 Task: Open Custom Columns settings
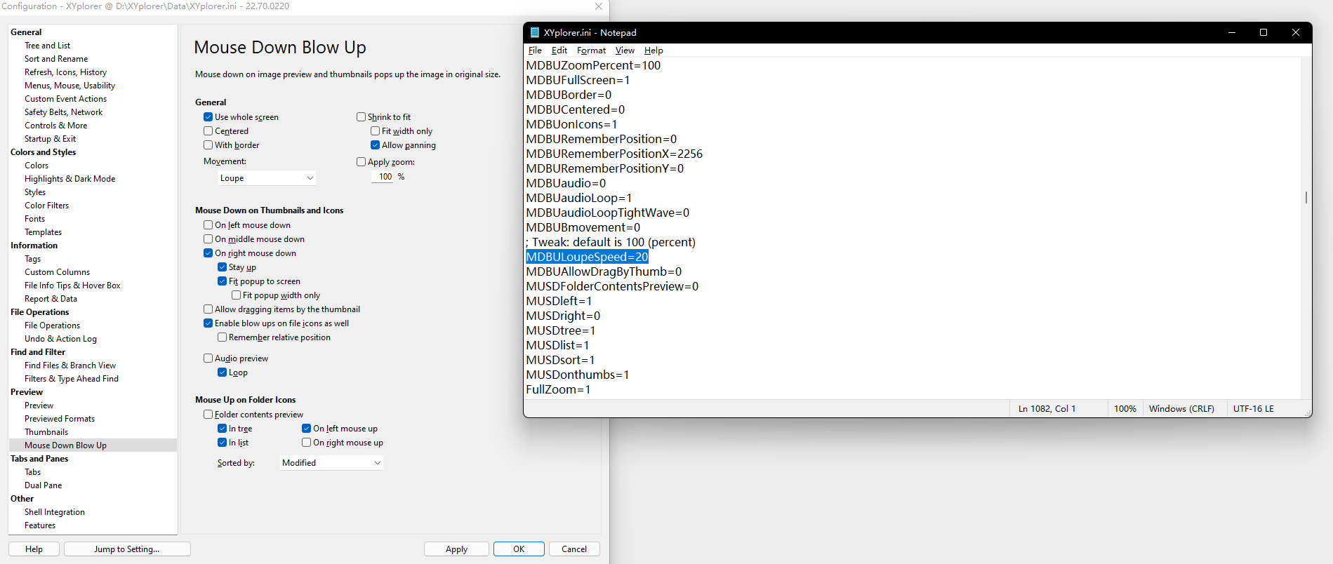(x=57, y=272)
